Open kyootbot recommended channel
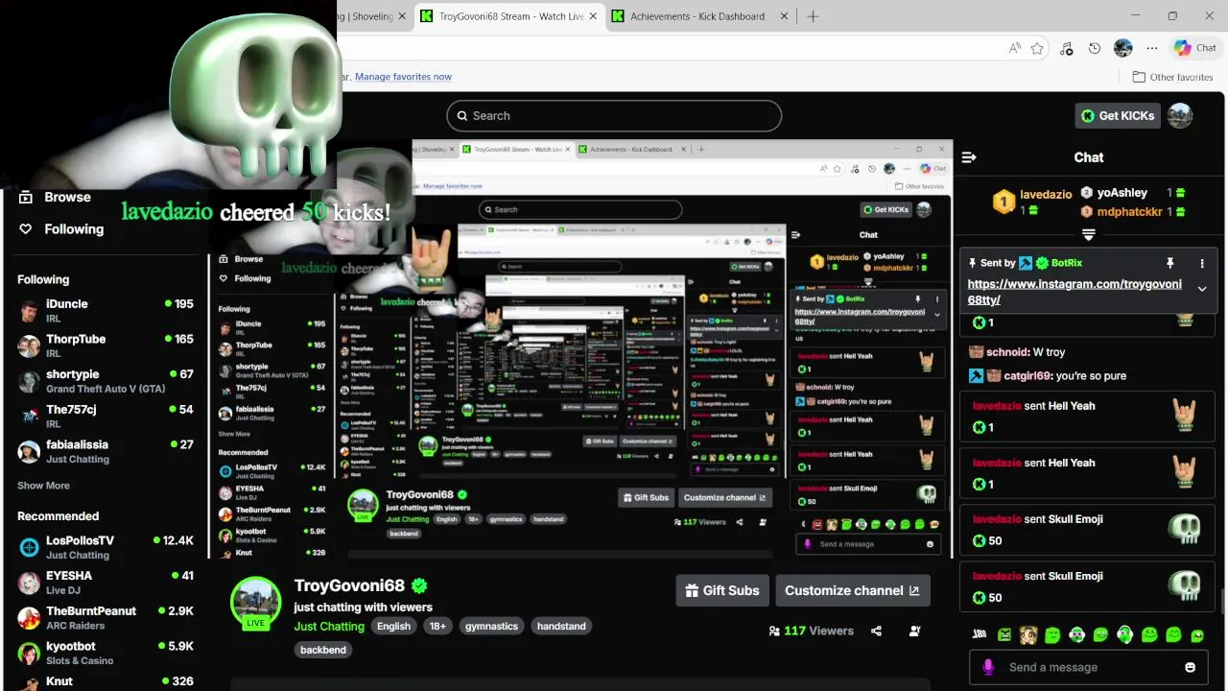 (x=106, y=653)
